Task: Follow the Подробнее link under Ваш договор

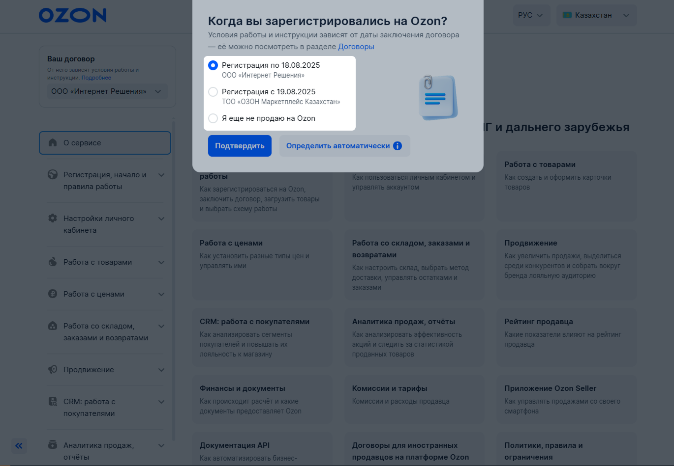Action: click(x=96, y=78)
